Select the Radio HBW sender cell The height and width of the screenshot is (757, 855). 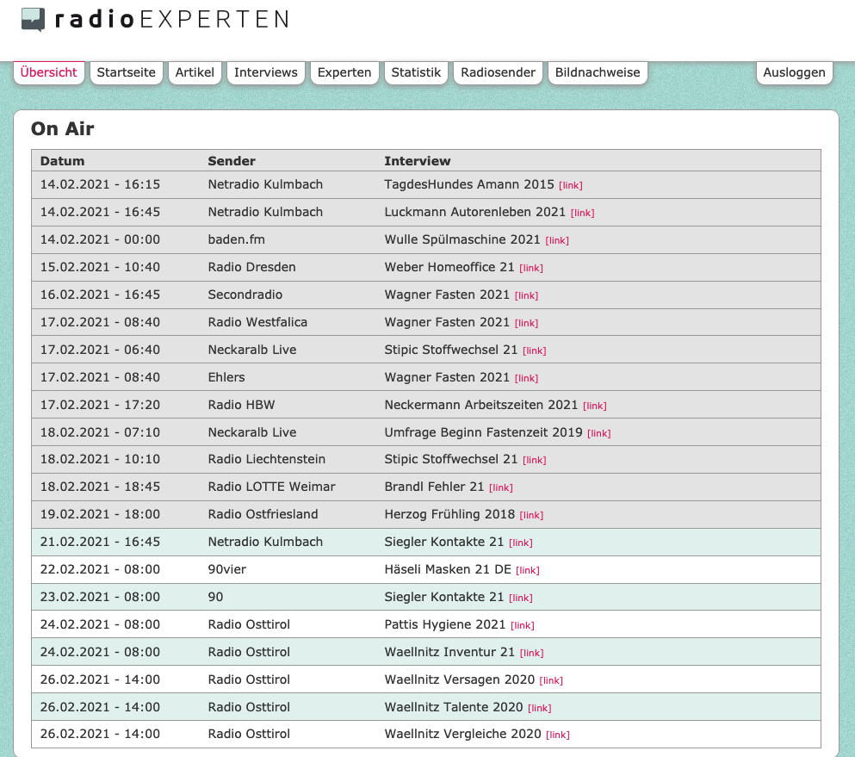(x=241, y=405)
